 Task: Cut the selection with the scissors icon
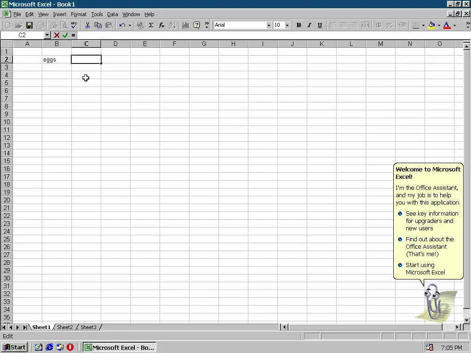pos(87,25)
